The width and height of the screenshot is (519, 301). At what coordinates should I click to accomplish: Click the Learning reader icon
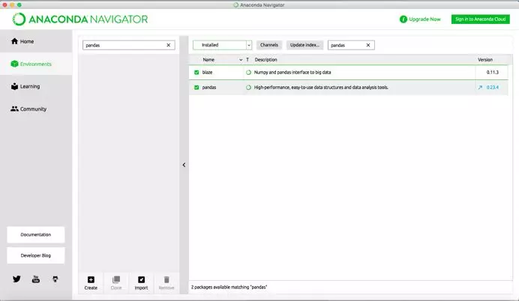click(14, 86)
